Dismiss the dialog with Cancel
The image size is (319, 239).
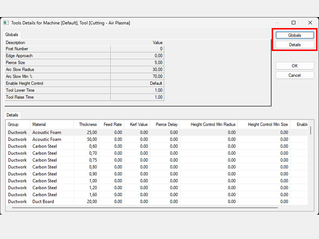(x=295, y=75)
